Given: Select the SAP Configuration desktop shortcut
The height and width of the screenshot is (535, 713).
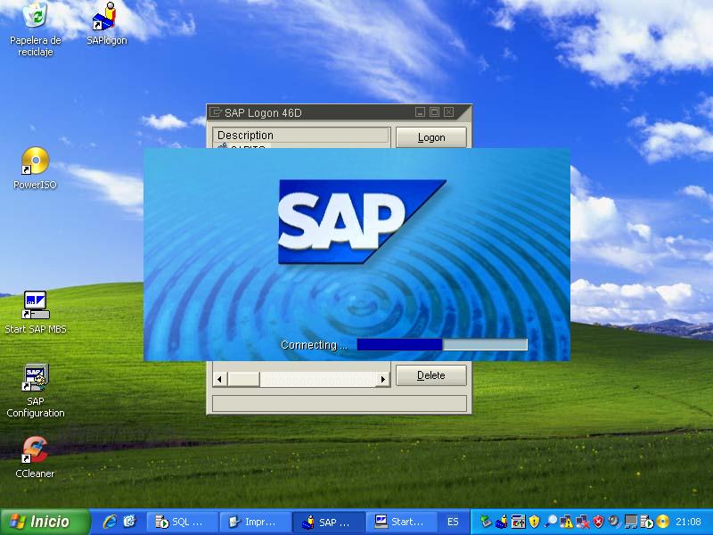Looking at the screenshot, I should [x=36, y=391].
